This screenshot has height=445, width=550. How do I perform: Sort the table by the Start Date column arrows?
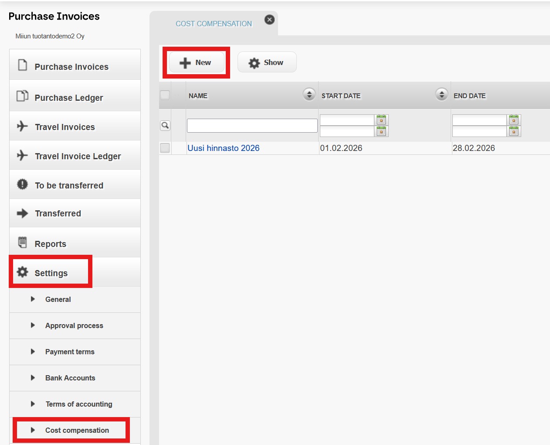click(x=441, y=94)
